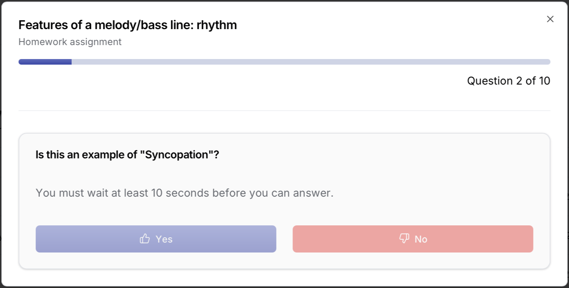Close the homework assignment dialog

(x=550, y=19)
